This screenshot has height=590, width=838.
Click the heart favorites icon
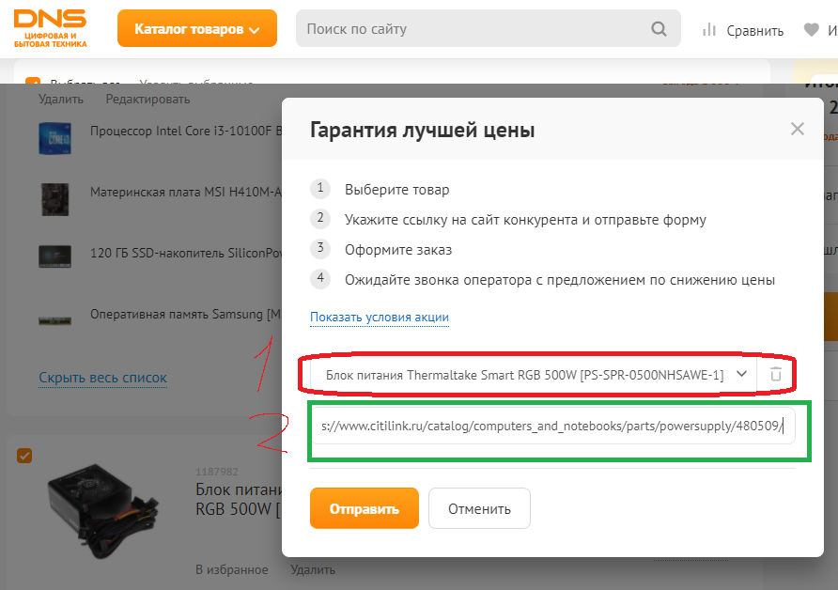click(812, 30)
